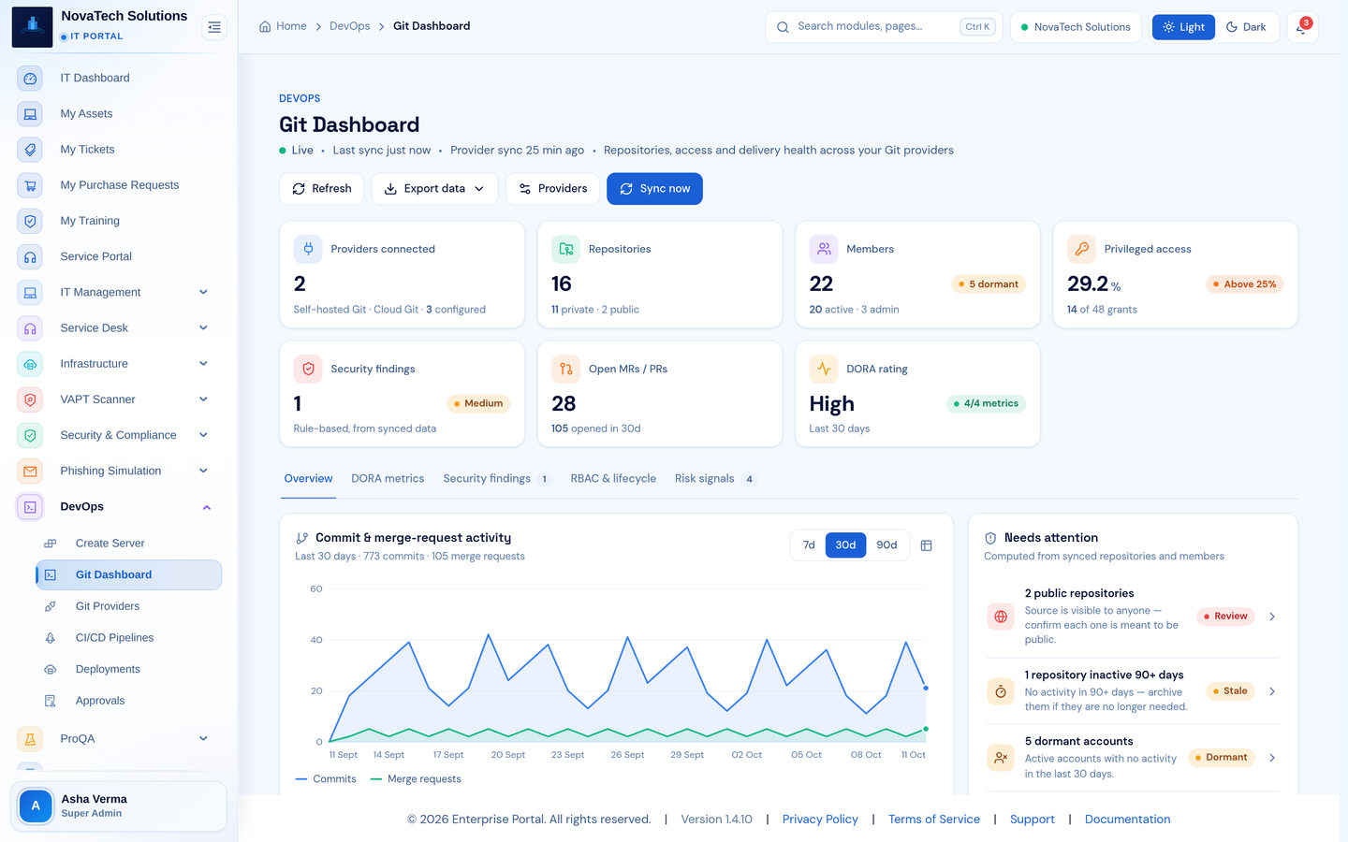Open the RBAC & lifecycle tab

click(x=613, y=479)
